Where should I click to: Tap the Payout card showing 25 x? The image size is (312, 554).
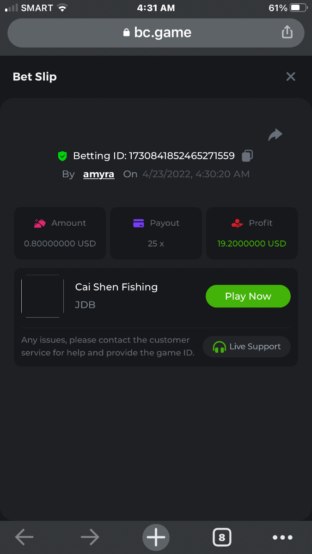(x=156, y=233)
